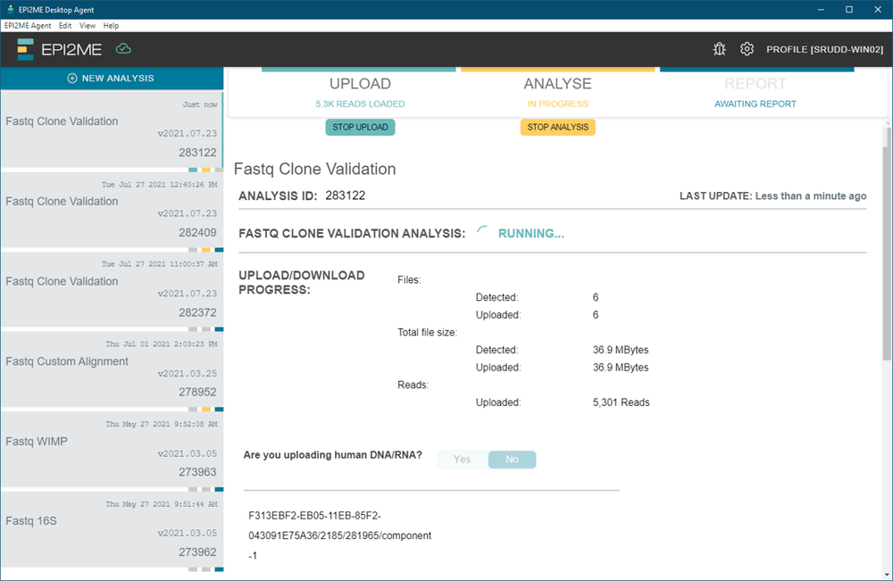Open the settings gear icon
The height and width of the screenshot is (581, 893).
(747, 49)
